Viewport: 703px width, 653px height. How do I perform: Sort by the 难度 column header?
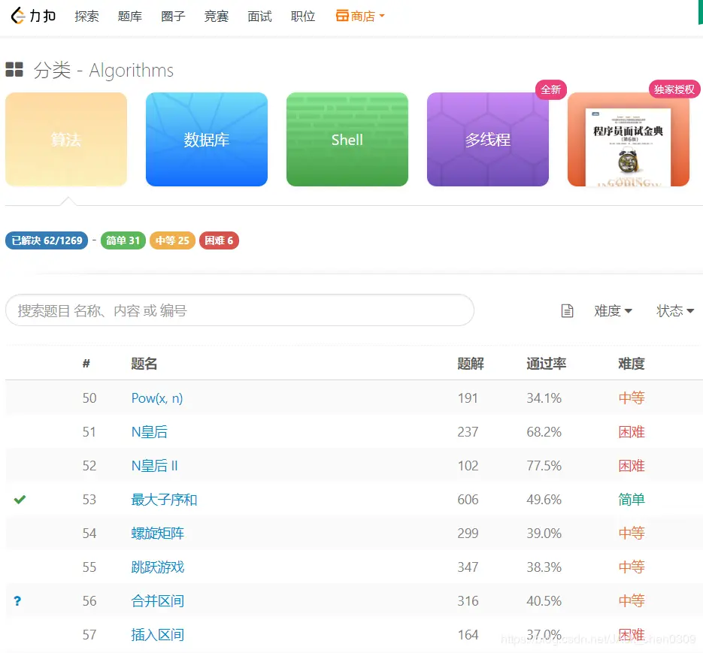(632, 364)
